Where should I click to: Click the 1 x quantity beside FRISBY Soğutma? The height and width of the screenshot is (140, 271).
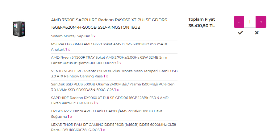70,117
